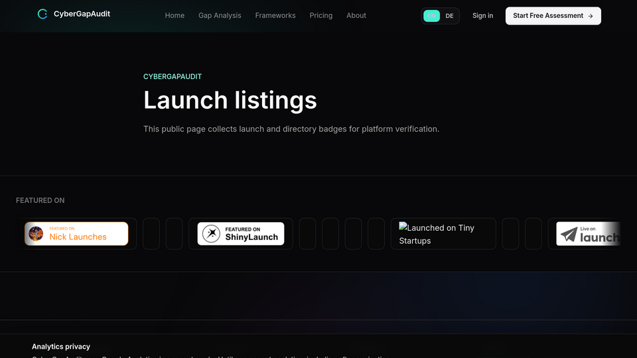Switch language to DE
637x358 pixels.
449,16
